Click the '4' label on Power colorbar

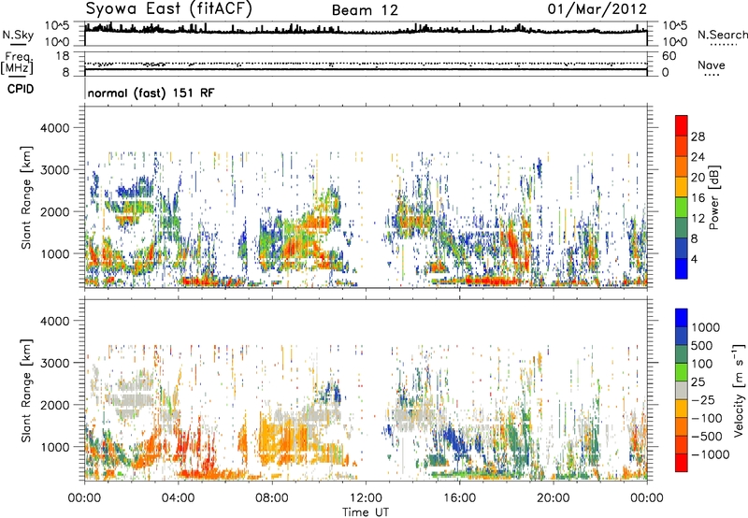[694, 260]
